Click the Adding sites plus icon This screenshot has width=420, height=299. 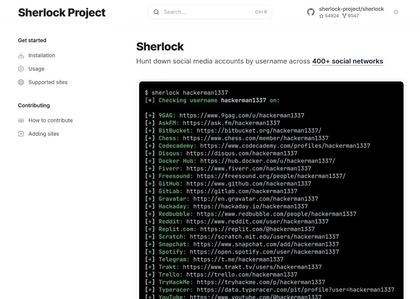click(21, 134)
